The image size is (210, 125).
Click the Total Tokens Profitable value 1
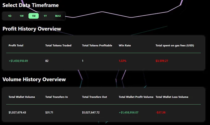[83, 61]
